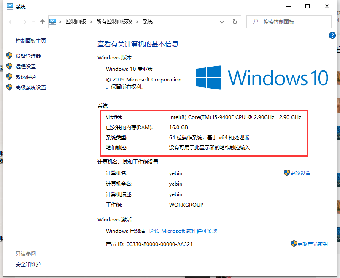Open the address bar history dropdown chevron
The image size is (340, 278).
221,21
